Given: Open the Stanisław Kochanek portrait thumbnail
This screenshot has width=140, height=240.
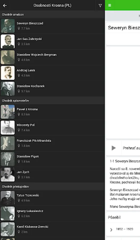Looking at the screenshot, I should (x=8, y=89).
